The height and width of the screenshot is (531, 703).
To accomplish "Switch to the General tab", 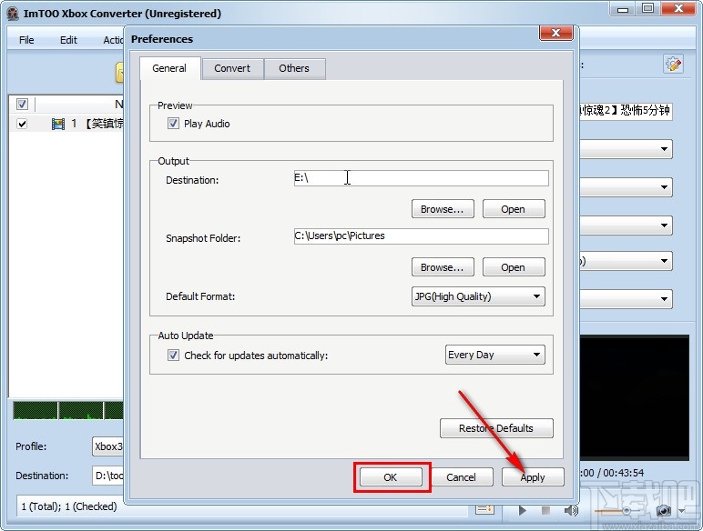I will point(169,68).
